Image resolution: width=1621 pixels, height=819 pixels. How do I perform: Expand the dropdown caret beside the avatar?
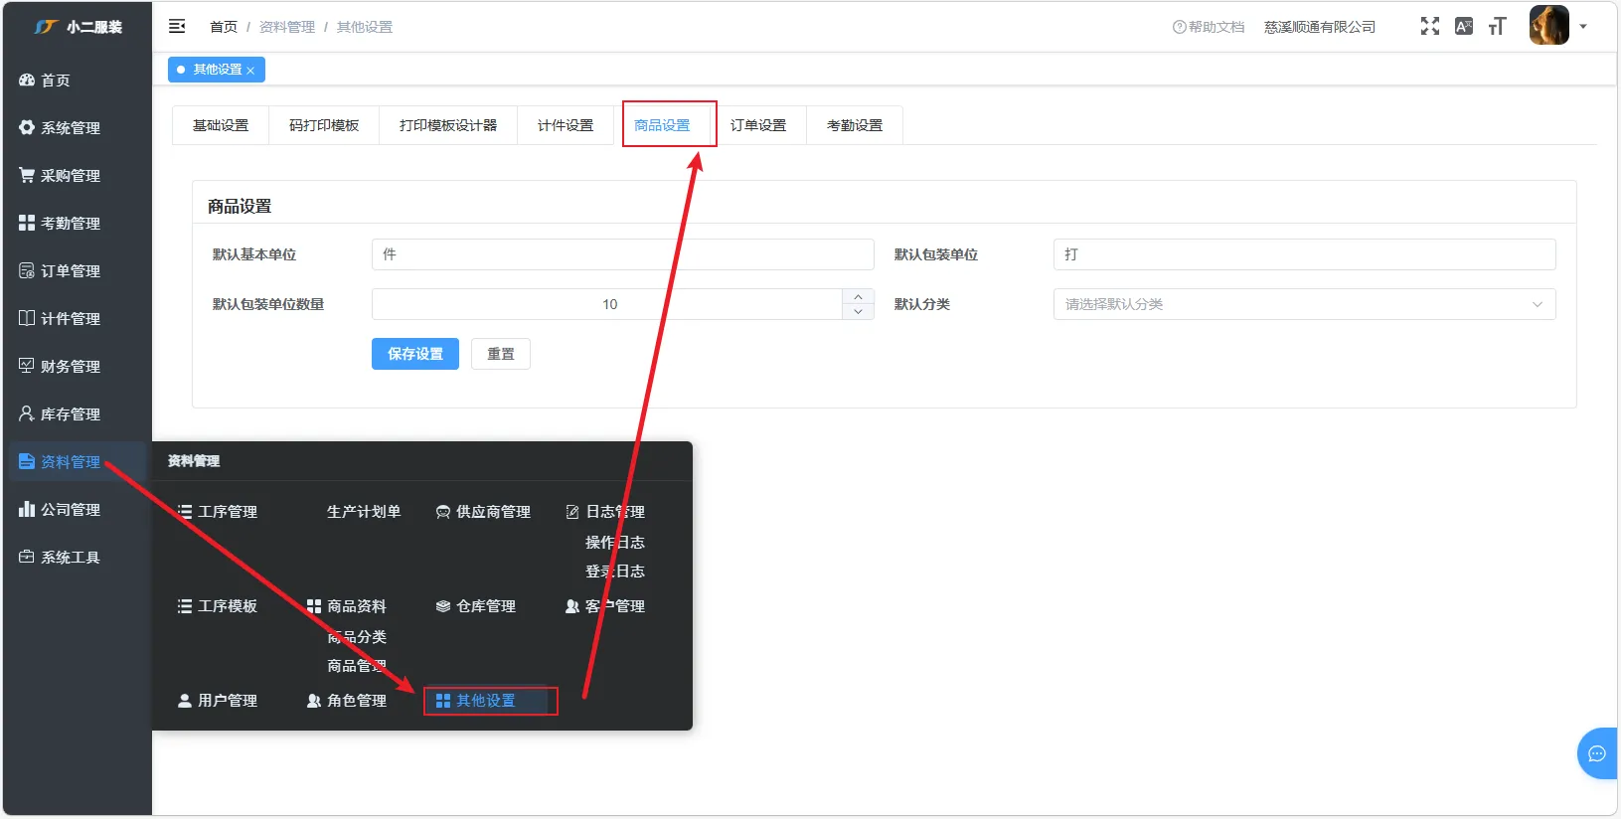click(x=1583, y=27)
